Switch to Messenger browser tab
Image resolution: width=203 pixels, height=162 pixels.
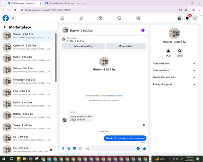tap(24, 3)
